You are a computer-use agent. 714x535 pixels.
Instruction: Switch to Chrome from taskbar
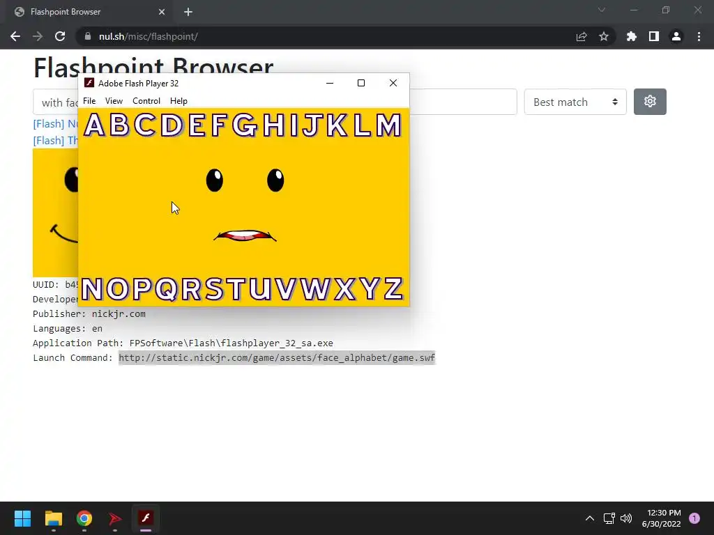[x=84, y=518]
